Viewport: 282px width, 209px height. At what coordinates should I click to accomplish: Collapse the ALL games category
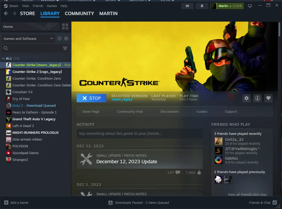[3, 59]
